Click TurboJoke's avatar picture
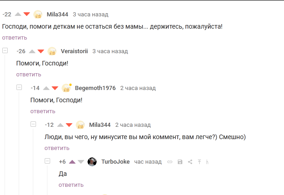Screen dimensions: 284x195 click(x=92, y=162)
